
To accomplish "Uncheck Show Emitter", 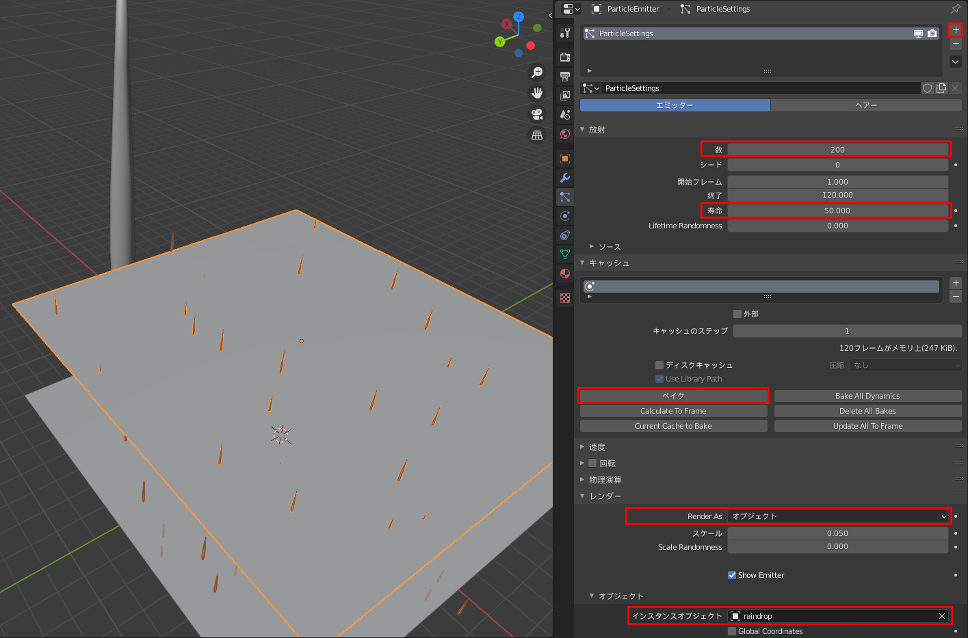I will pos(732,575).
